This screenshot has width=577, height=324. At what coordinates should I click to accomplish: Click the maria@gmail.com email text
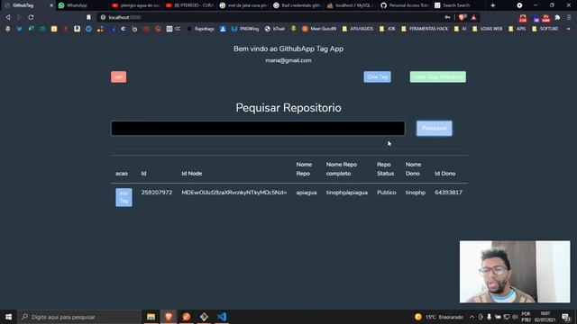288,60
